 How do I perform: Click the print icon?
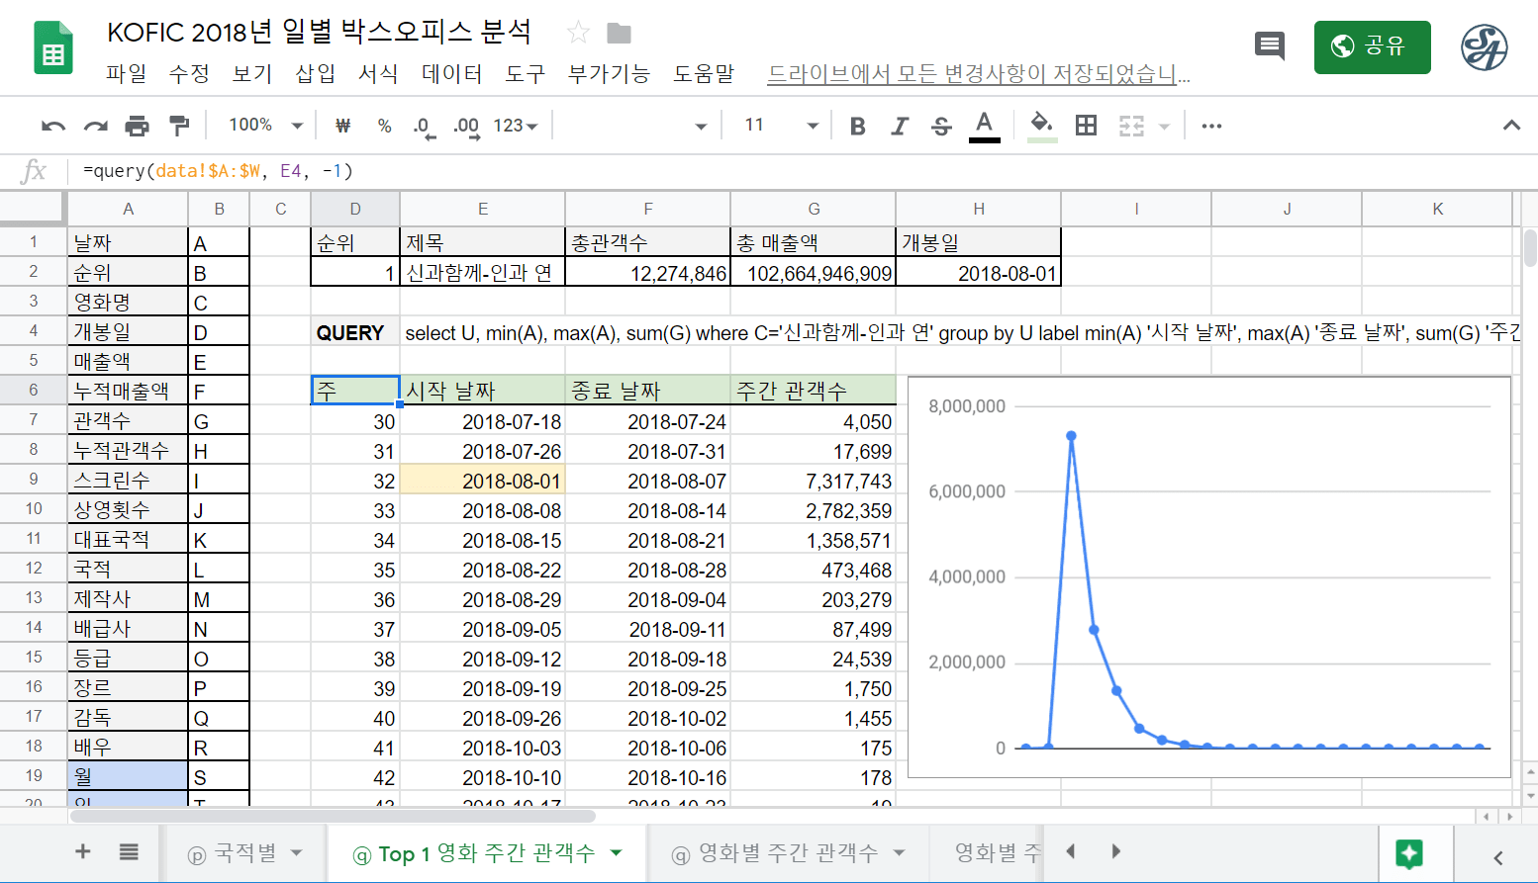[137, 126]
